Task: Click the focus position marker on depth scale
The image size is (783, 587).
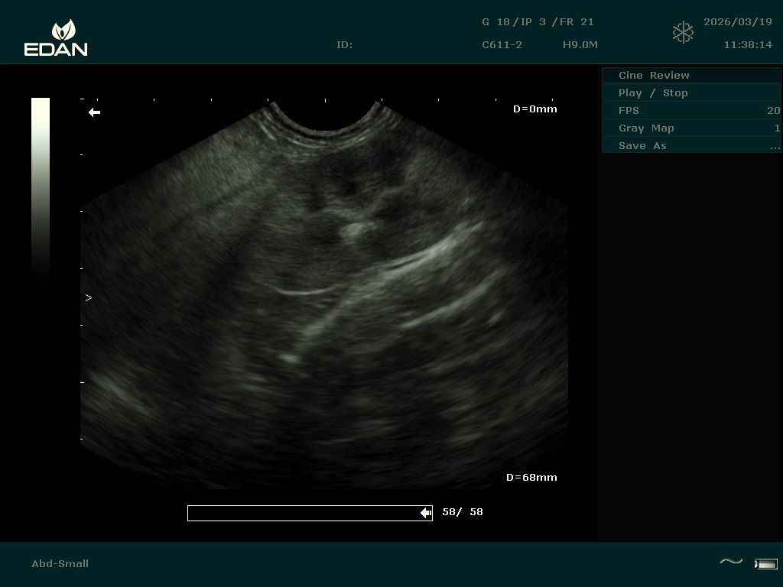Action: coord(88,297)
